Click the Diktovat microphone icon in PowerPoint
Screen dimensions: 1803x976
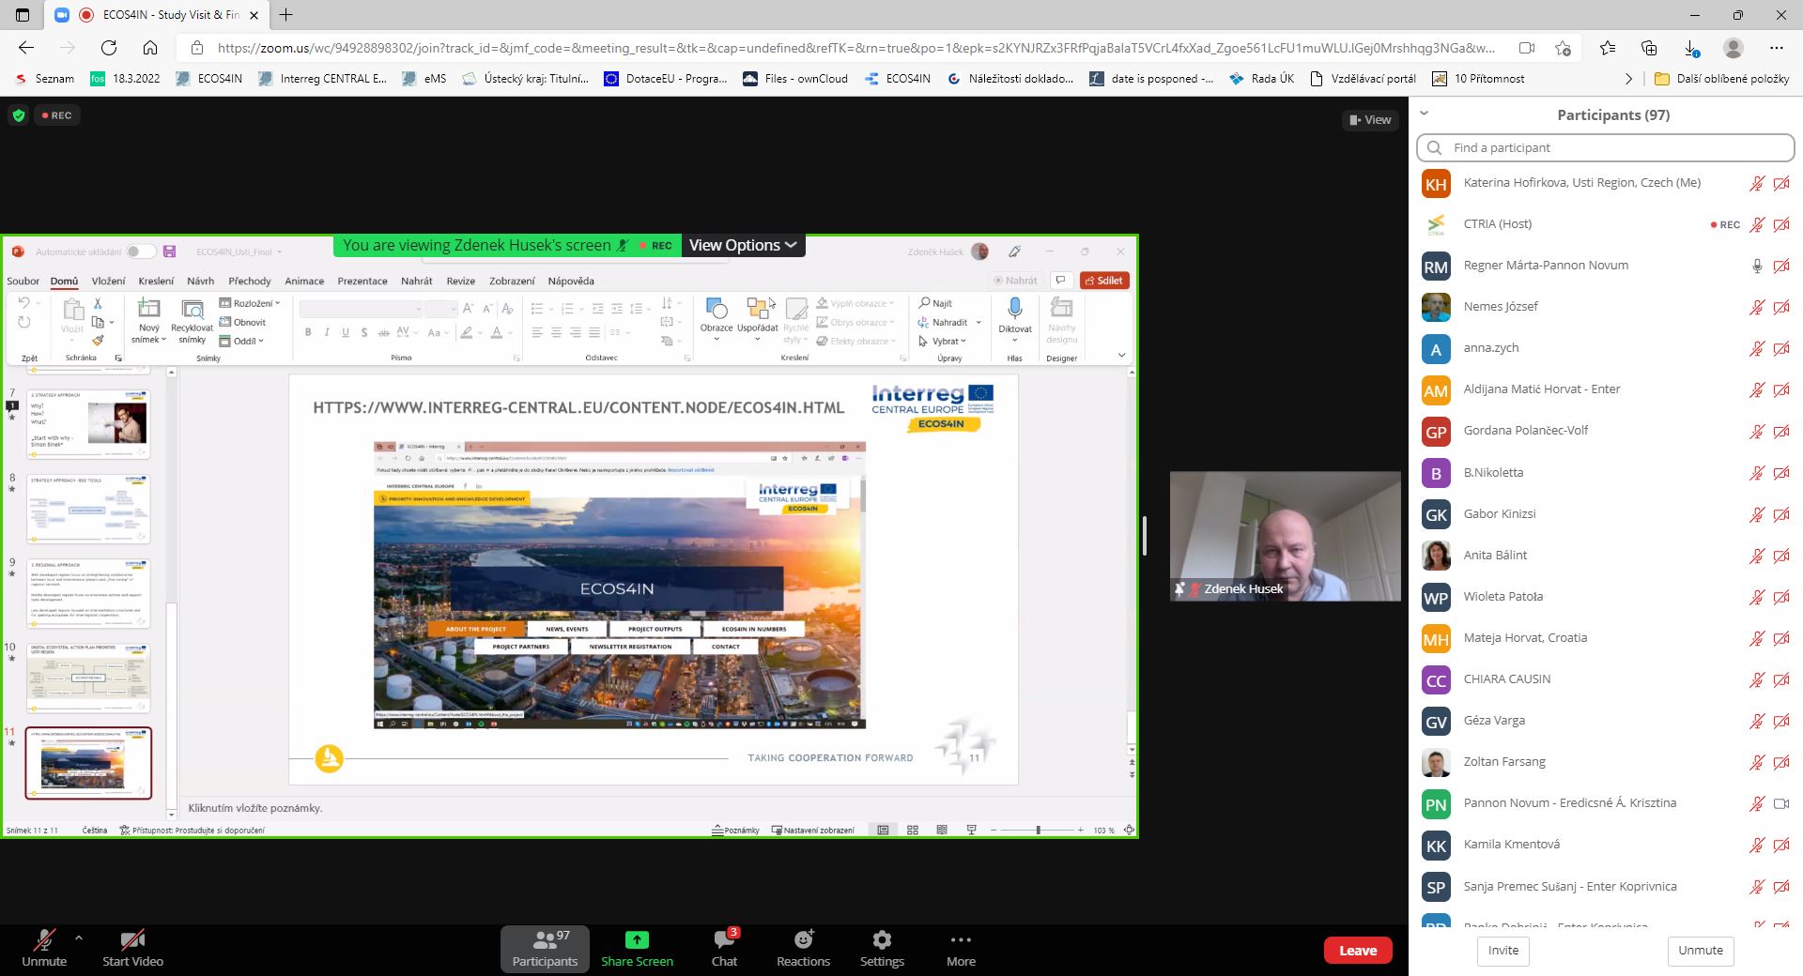tap(1015, 308)
